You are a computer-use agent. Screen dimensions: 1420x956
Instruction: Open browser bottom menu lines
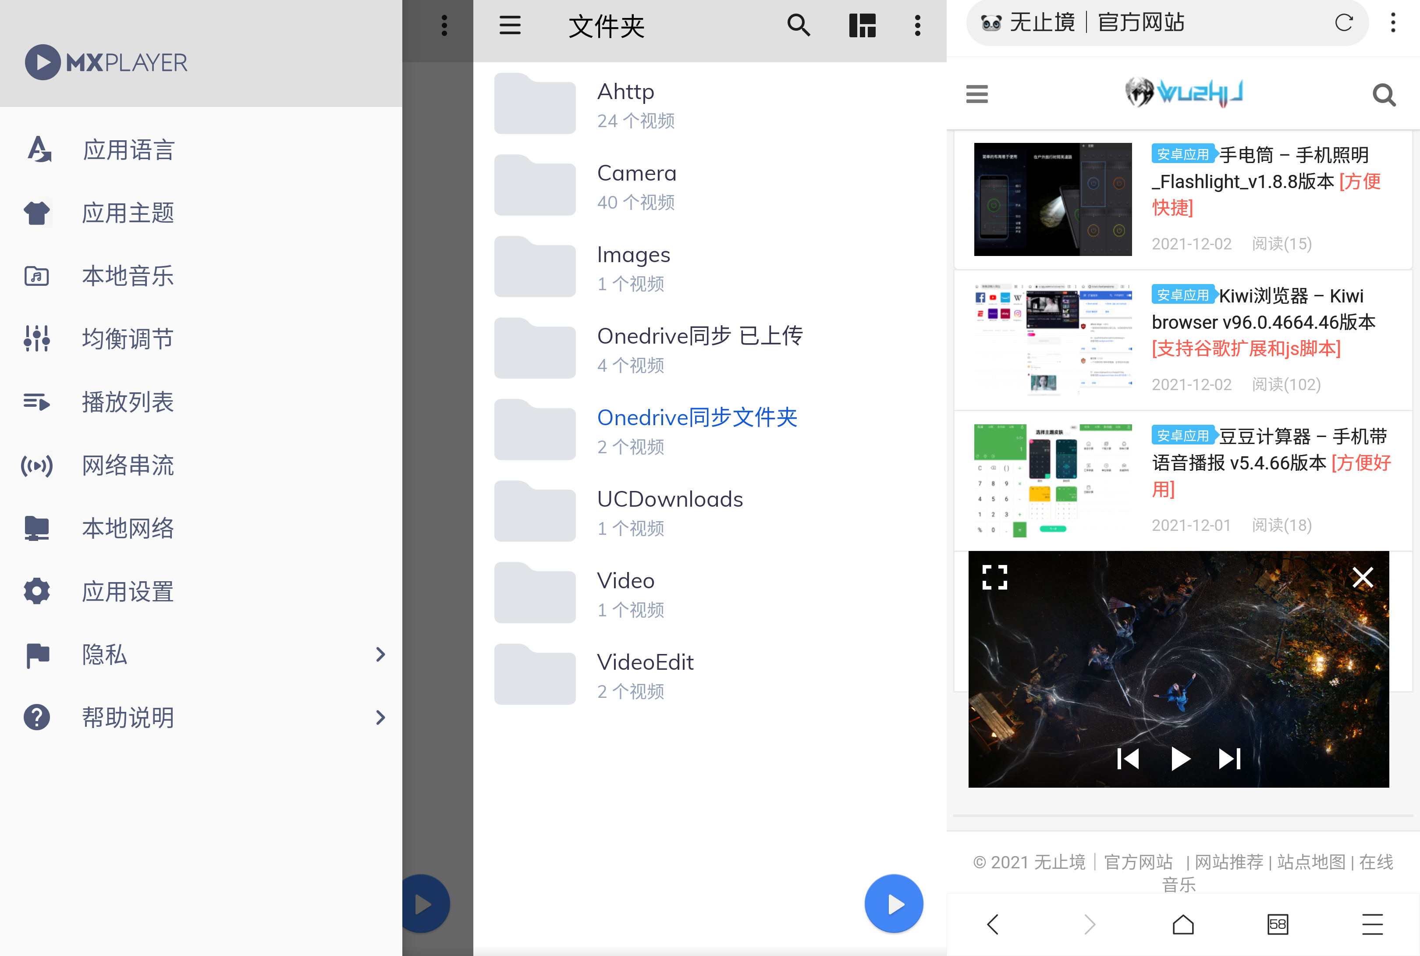click(1373, 924)
